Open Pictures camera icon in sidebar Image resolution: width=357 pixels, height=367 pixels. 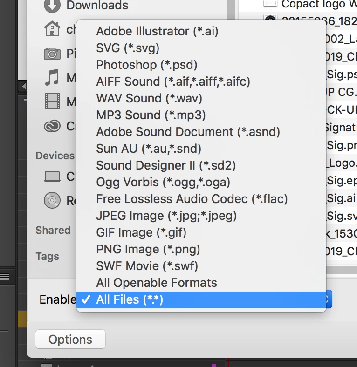click(x=52, y=54)
